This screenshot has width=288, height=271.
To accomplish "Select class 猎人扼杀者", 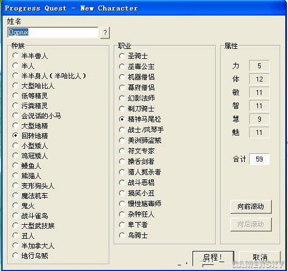I will click(140, 172).
